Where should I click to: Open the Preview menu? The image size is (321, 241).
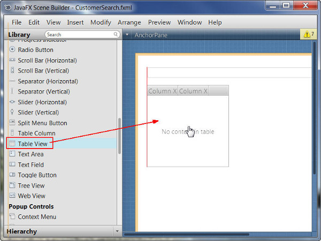159,22
